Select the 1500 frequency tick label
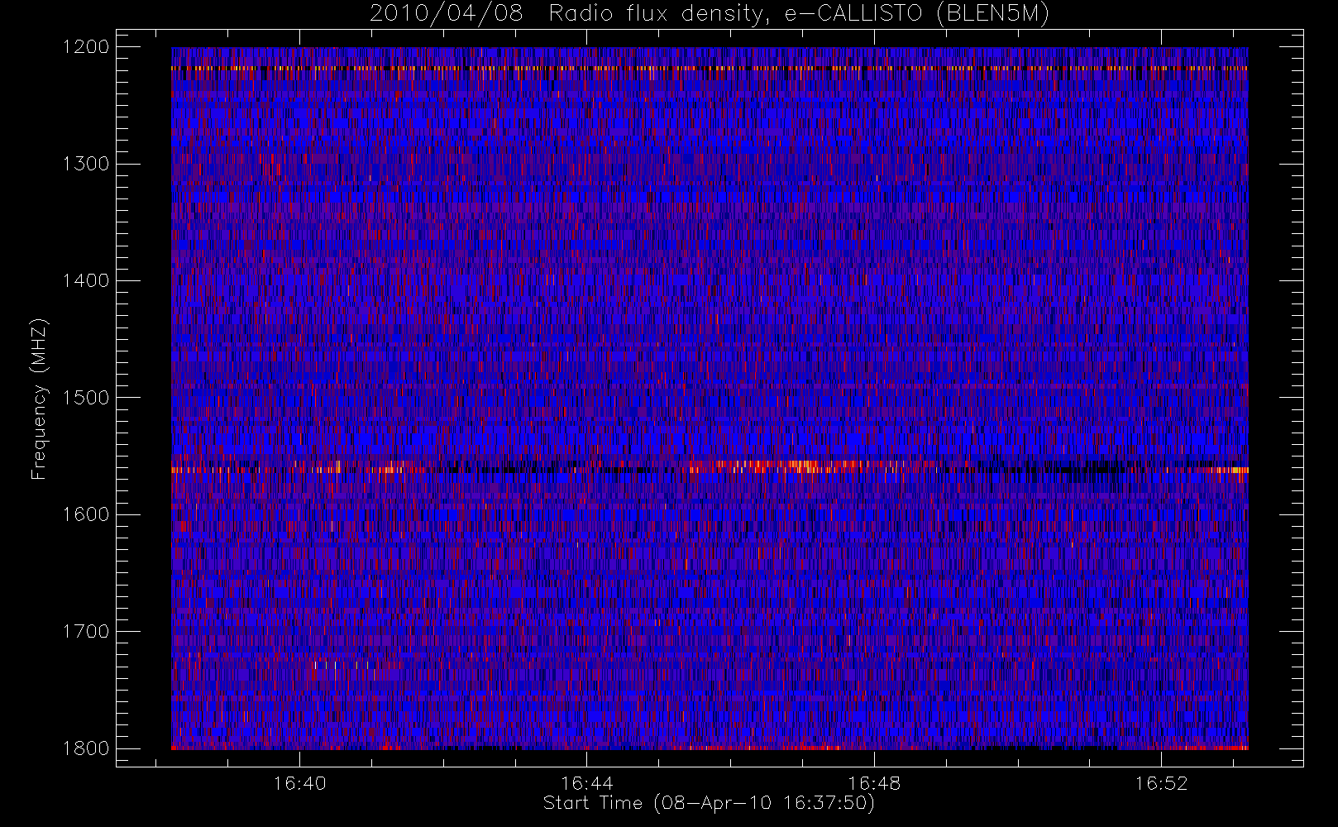 [x=86, y=398]
